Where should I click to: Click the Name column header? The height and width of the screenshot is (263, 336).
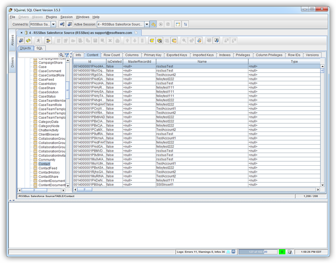click(x=202, y=62)
